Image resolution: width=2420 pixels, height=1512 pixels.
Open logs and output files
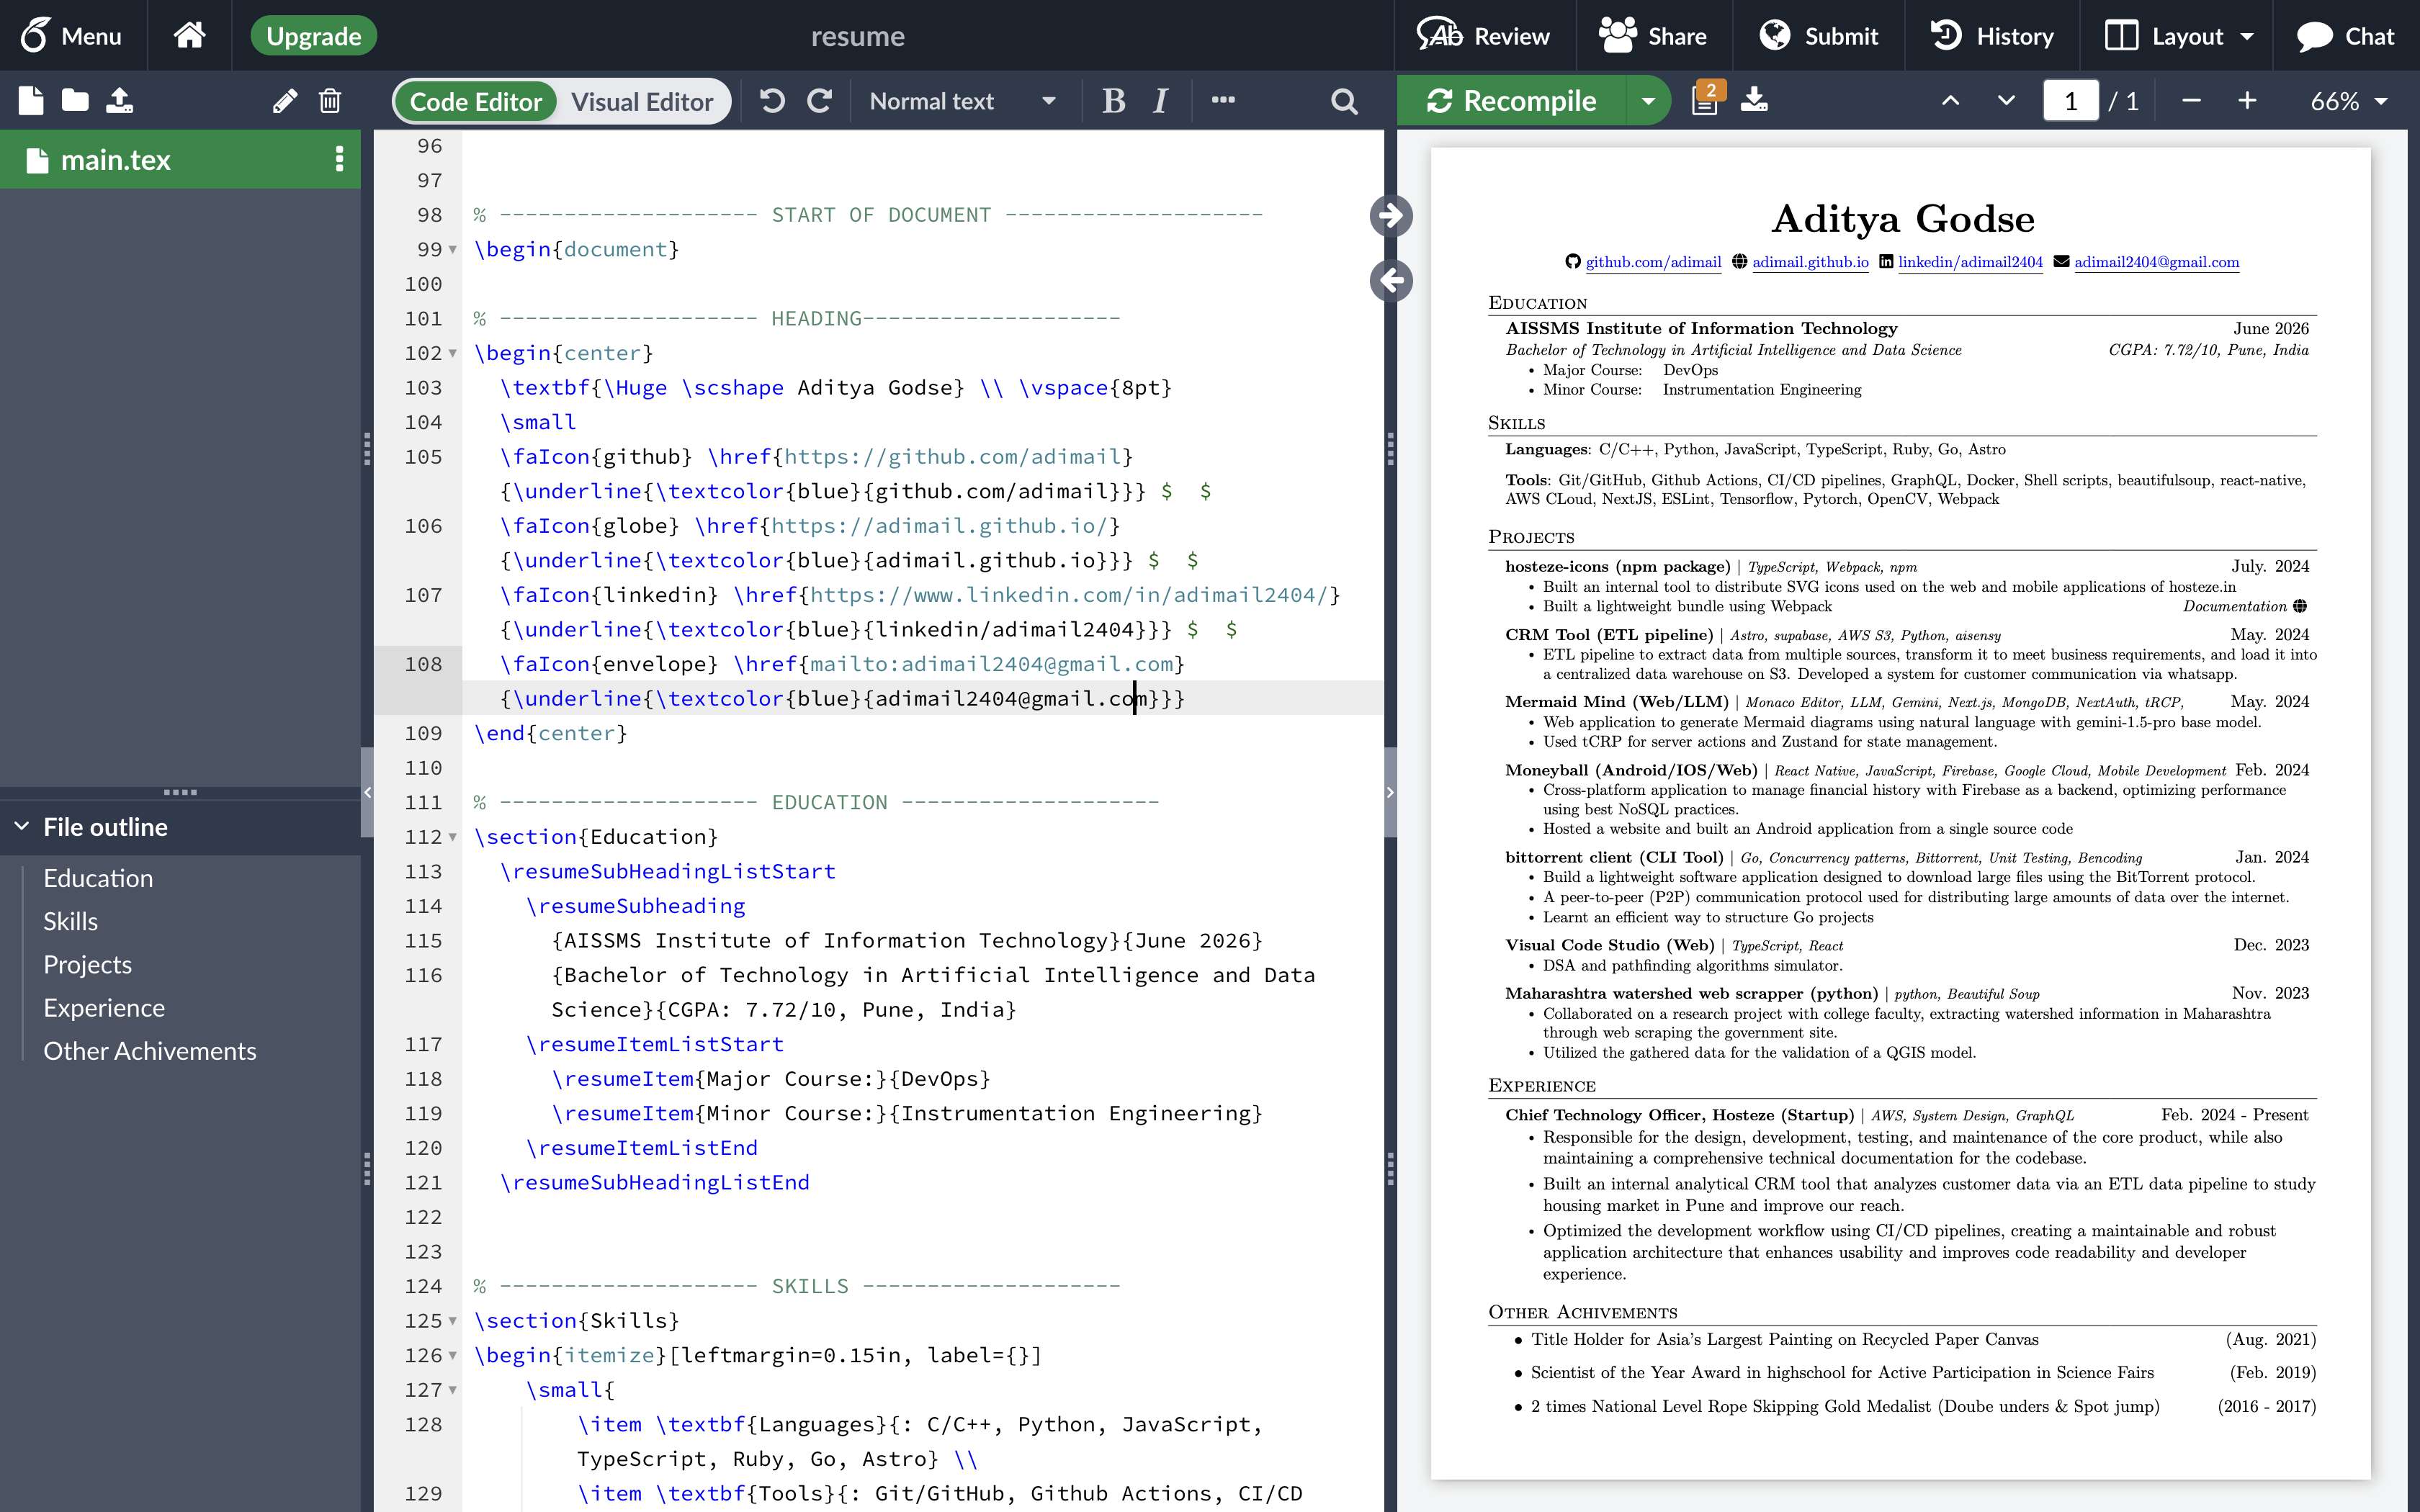pos(1706,101)
